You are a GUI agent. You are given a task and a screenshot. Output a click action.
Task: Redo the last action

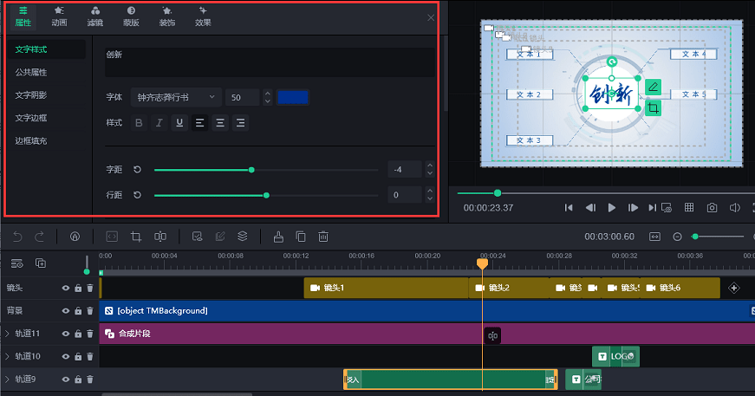(x=40, y=237)
